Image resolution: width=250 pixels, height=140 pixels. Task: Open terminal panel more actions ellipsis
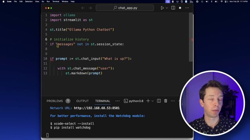point(173,101)
